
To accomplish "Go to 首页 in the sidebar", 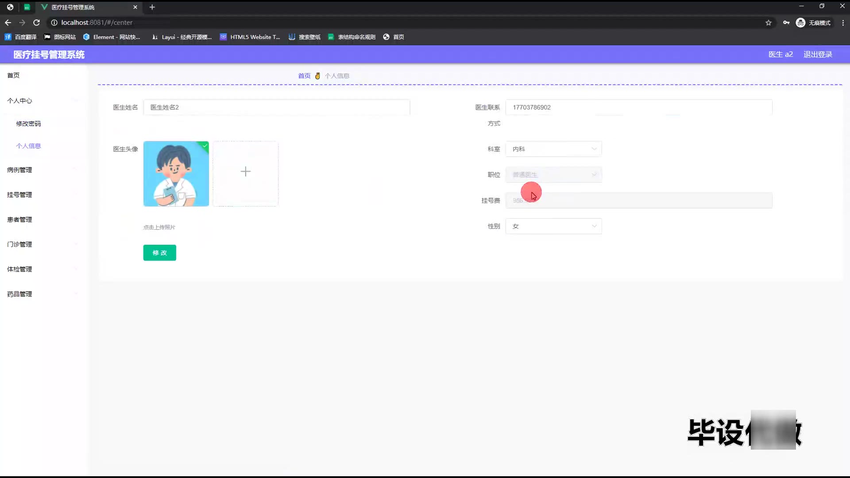I will [x=13, y=75].
